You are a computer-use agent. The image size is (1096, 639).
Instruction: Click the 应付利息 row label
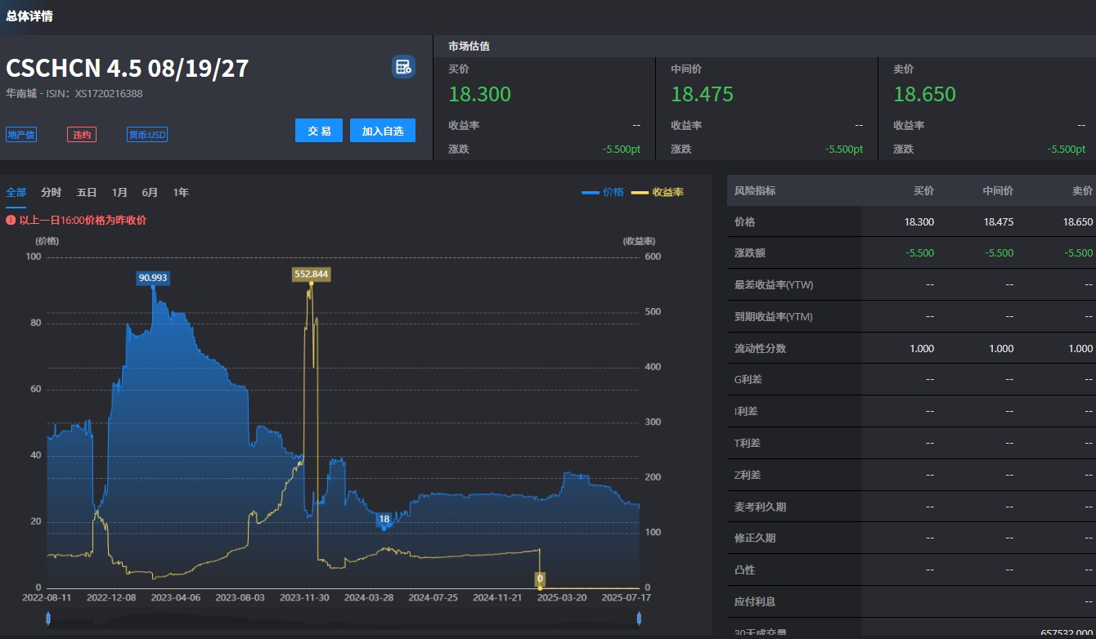755,601
